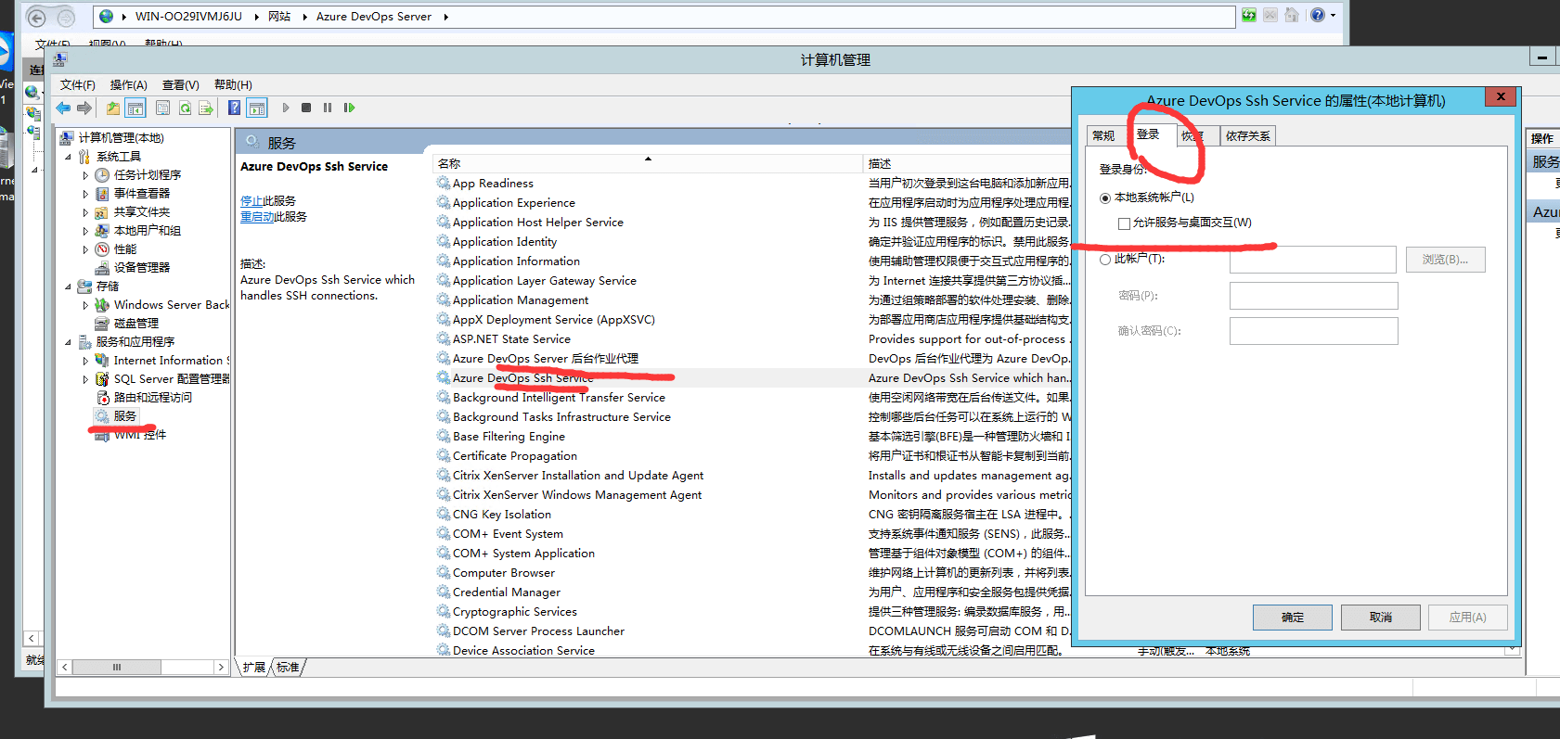Select the 本地系统帐户(L) radio button
Screen dimensions: 1560x739
click(x=1105, y=197)
